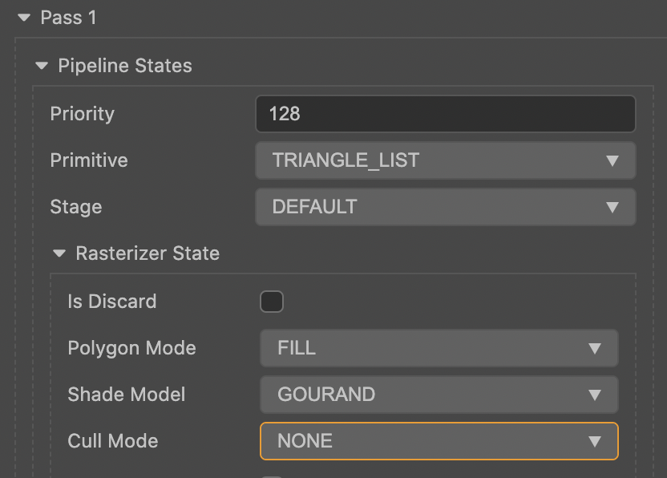Click the Polygon Mode property label

tap(131, 348)
